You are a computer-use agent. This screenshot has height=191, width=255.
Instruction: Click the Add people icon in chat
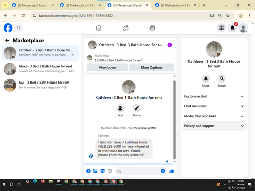pyautogui.click(x=120, y=108)
